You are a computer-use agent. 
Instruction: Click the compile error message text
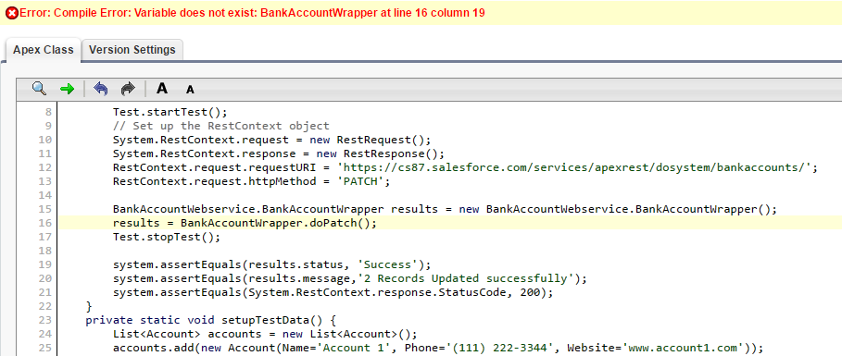tap(252, 12)
